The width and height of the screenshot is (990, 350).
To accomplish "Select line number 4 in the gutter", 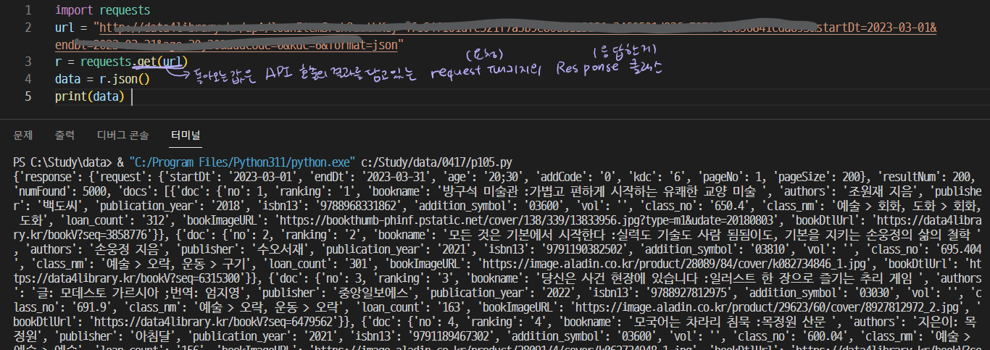I will (28, 78).
